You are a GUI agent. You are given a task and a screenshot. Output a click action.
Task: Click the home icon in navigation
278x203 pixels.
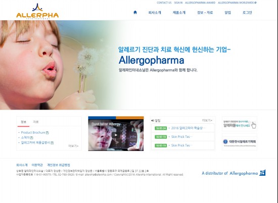click(135, 12)
